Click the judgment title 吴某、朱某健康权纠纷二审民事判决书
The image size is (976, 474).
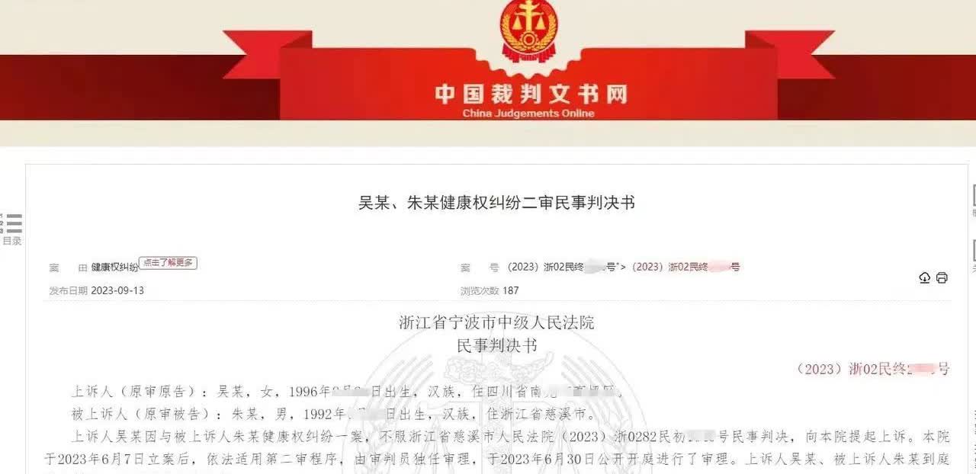496,203
